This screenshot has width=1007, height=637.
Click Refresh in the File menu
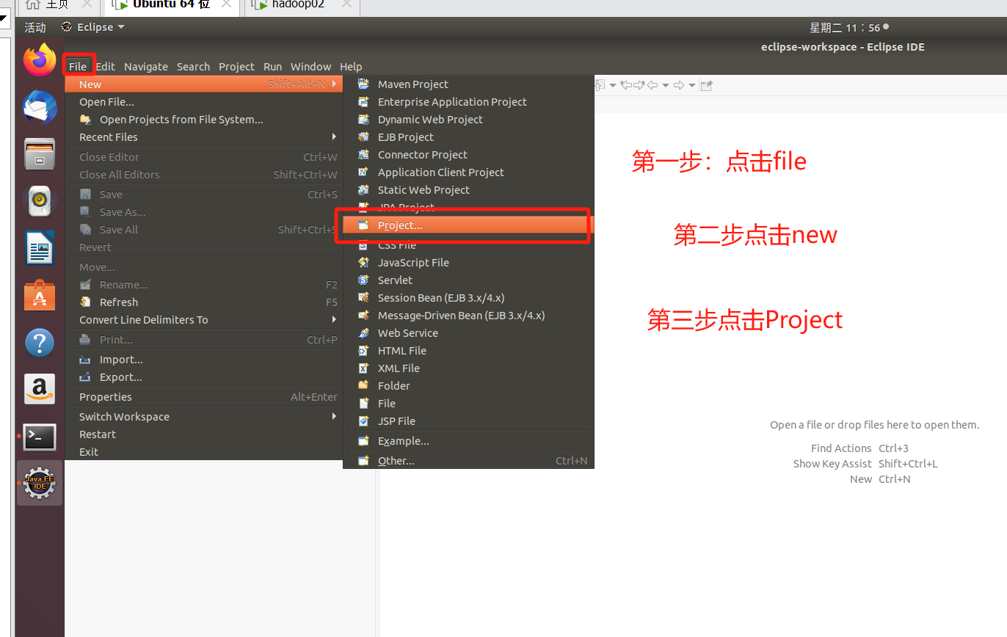204,302
